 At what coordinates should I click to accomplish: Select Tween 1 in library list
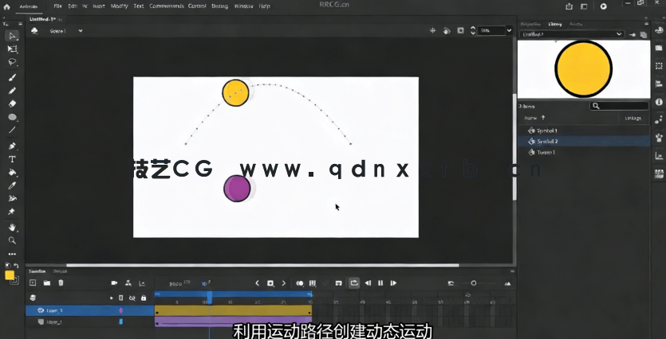(584, 152)
